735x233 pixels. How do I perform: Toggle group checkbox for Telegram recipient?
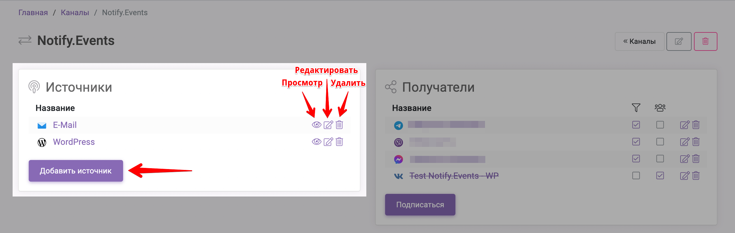[x=660, y=125]
